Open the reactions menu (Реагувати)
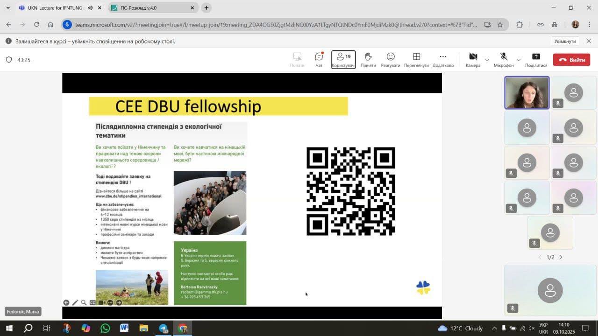598x336 pixels. point(391,59)
